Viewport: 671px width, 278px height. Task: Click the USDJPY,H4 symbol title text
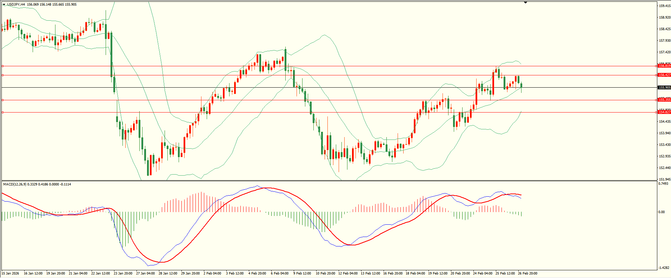(x=16, y=5)
